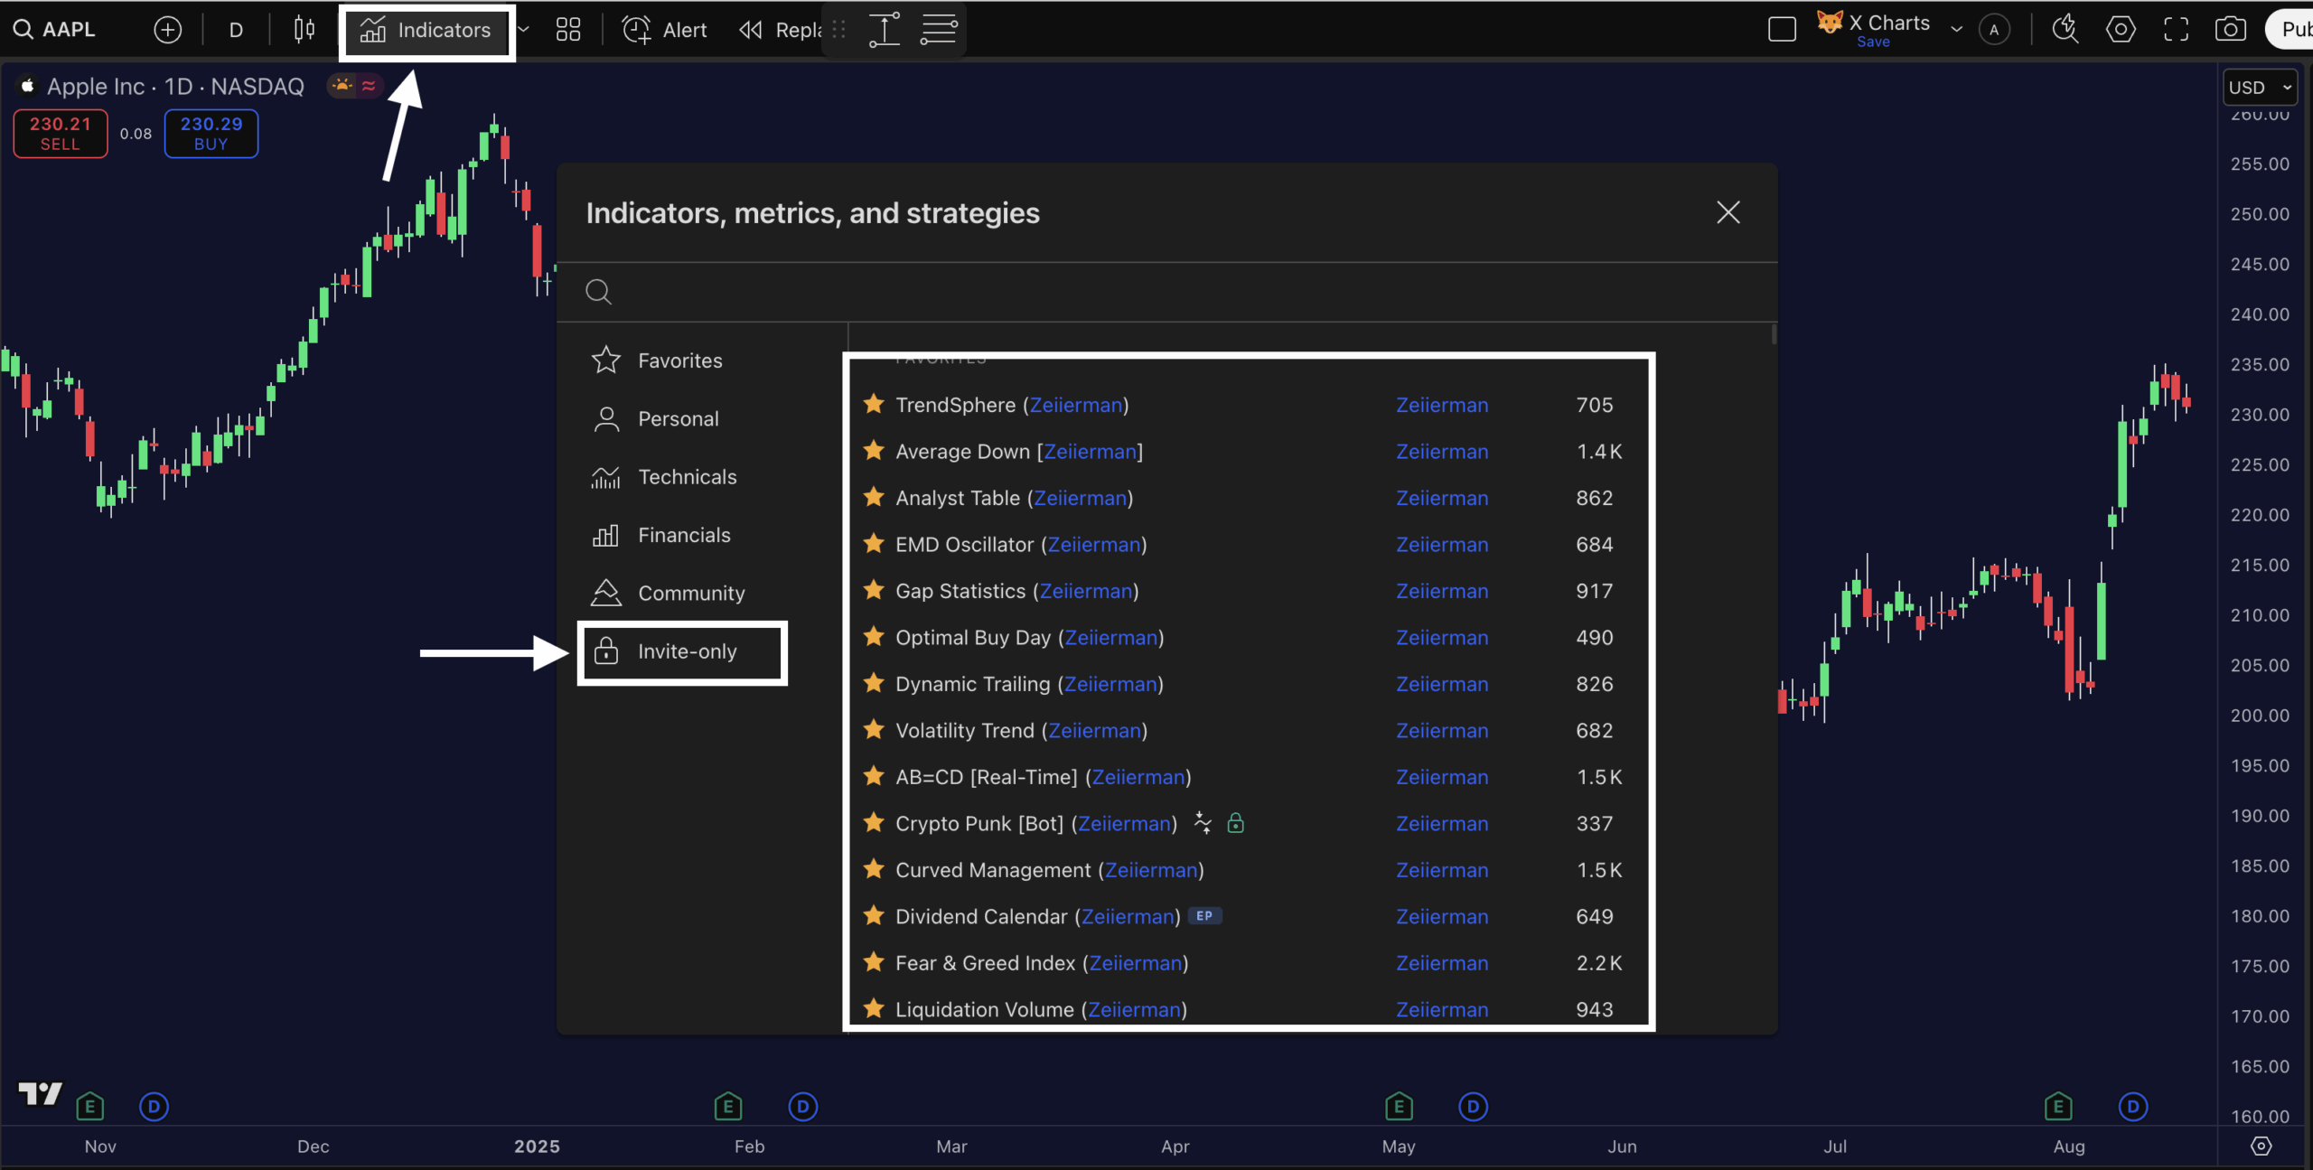Viewport: 2313px width, 1170px height.
Task: Switch to Technicals category
Action: [x=687, y=477]
